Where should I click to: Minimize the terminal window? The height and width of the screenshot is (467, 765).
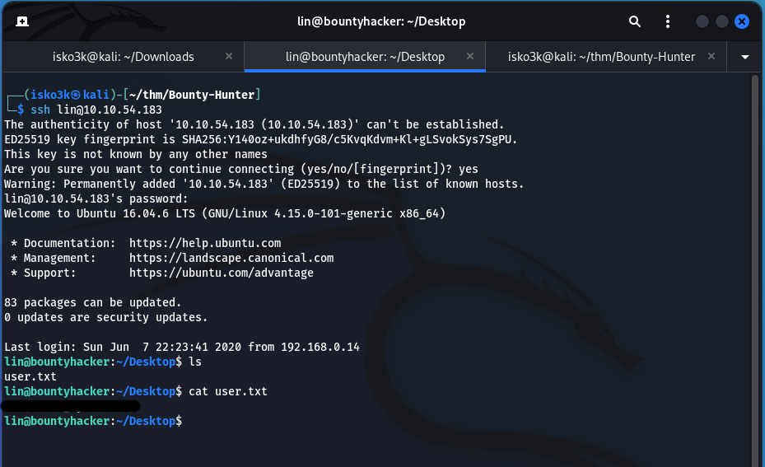click(702, 21)
